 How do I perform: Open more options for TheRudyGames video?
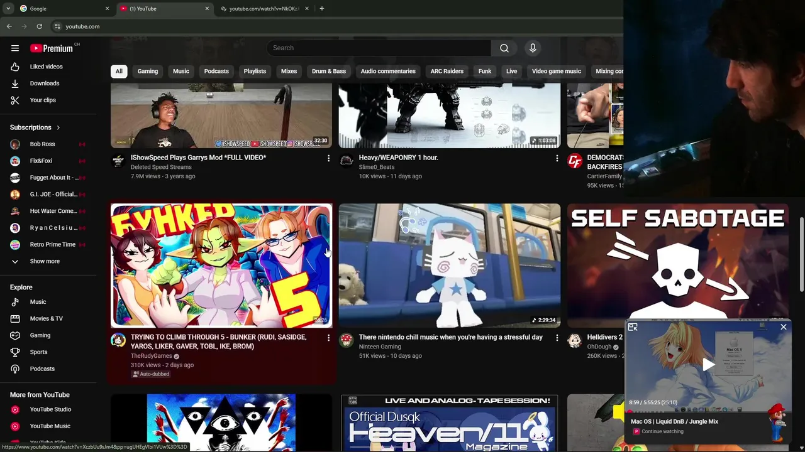coord(328,338)
